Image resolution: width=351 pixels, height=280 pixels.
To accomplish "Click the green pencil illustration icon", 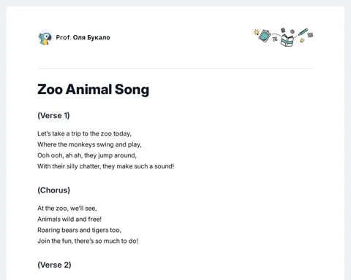I will coord(303,32).
